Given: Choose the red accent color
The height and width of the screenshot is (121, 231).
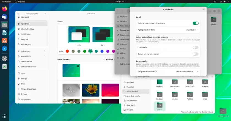Looking at the screenshot, I should click(67, 51).
